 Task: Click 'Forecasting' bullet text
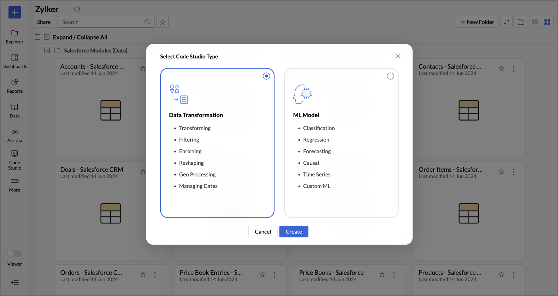coord(317,151)
